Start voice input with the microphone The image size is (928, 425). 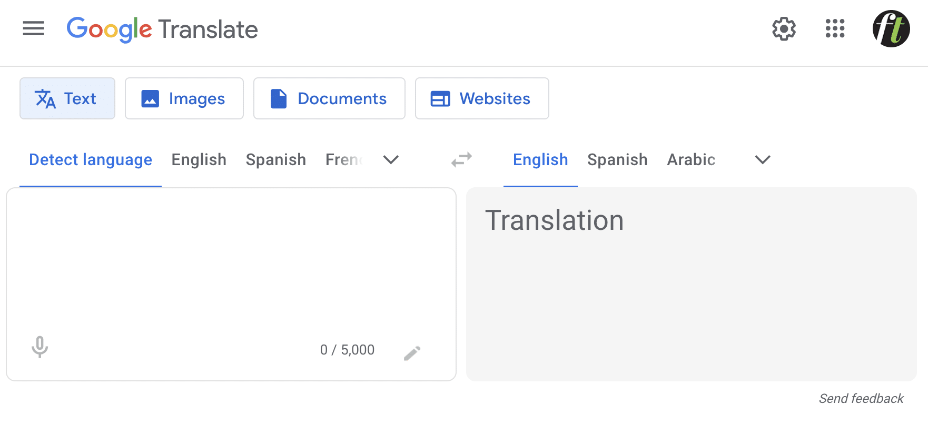(40, 347)
